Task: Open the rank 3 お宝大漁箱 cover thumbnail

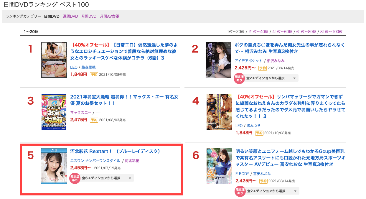Action: (54, 112)
